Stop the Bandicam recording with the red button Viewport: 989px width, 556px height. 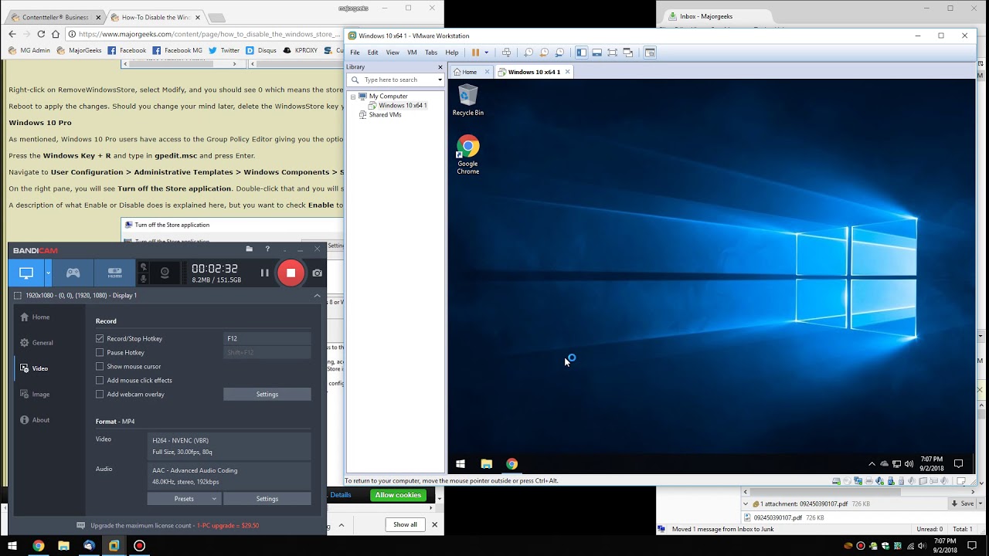coord(291,273)
